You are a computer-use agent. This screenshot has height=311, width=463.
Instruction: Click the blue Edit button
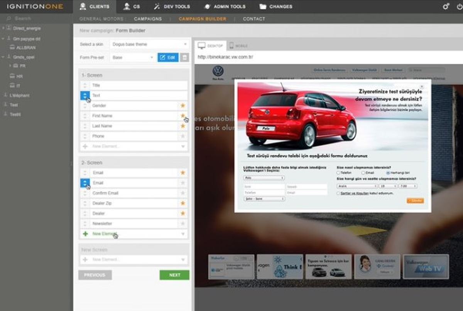pos(168,57)
